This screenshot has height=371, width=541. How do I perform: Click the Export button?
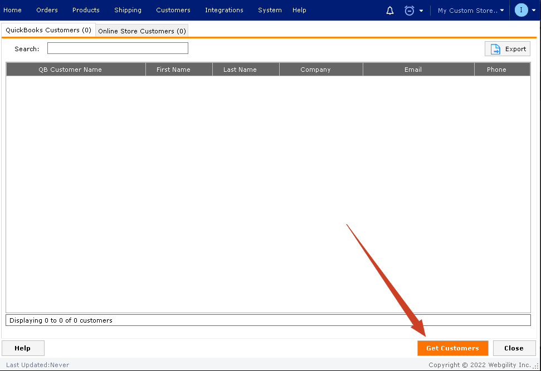pyautogui.click(x=507, y=49)
